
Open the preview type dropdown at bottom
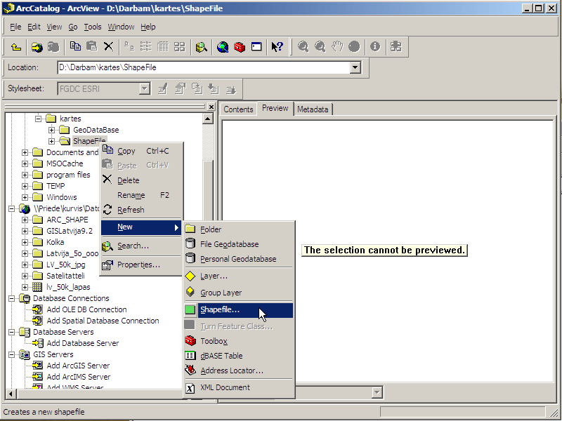[377, 393]
